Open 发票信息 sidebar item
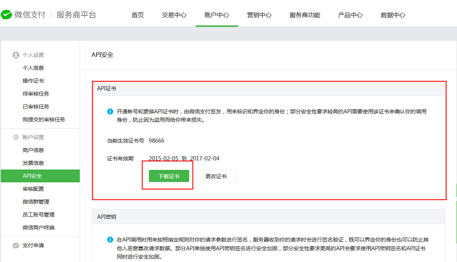457x262 pixels. [33, 163]
